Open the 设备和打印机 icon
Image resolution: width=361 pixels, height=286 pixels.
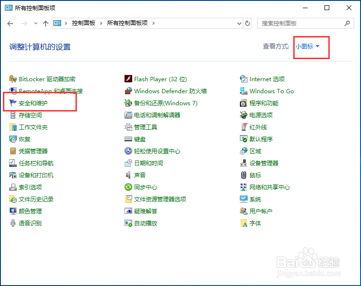pyautogui.click(x=12, y=175)
